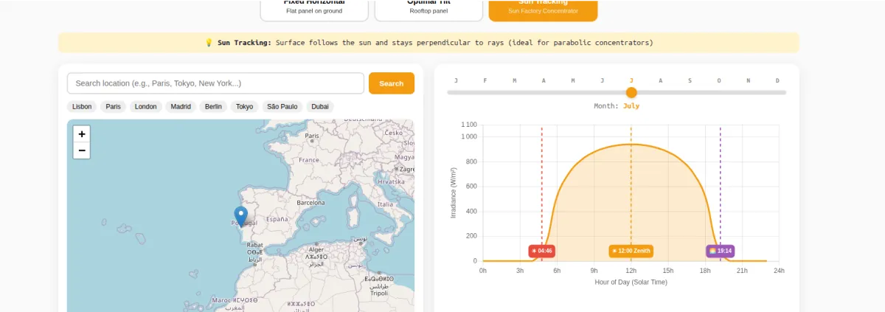The width and height of the screenshot is (885, 312).
Task: Click the Month: July label
Action: [617, 105]
